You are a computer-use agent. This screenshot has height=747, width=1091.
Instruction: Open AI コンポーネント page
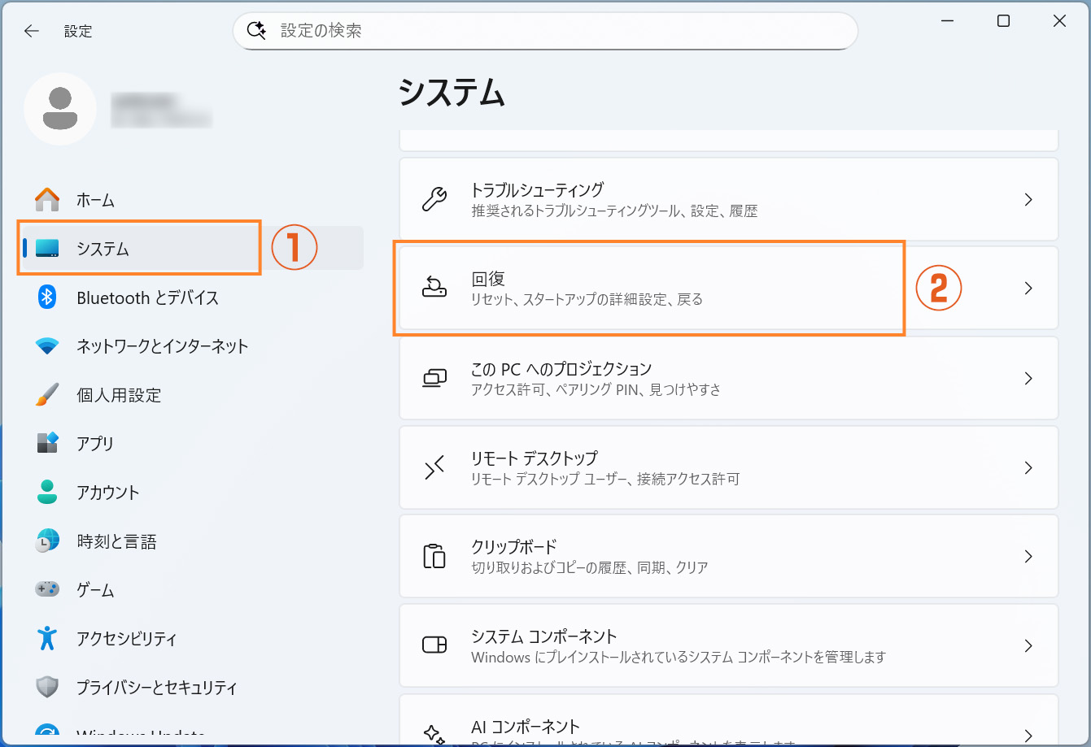729,720
